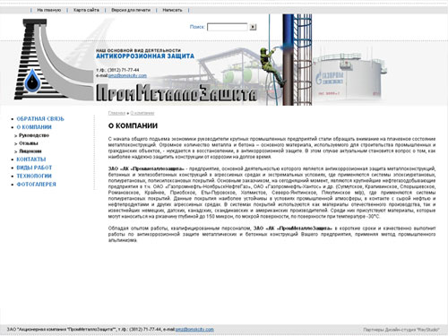Image resolution: width=448 pixels, height=336 pixels.
Task: Open Версия для печати link
Action: coord(131,10)
